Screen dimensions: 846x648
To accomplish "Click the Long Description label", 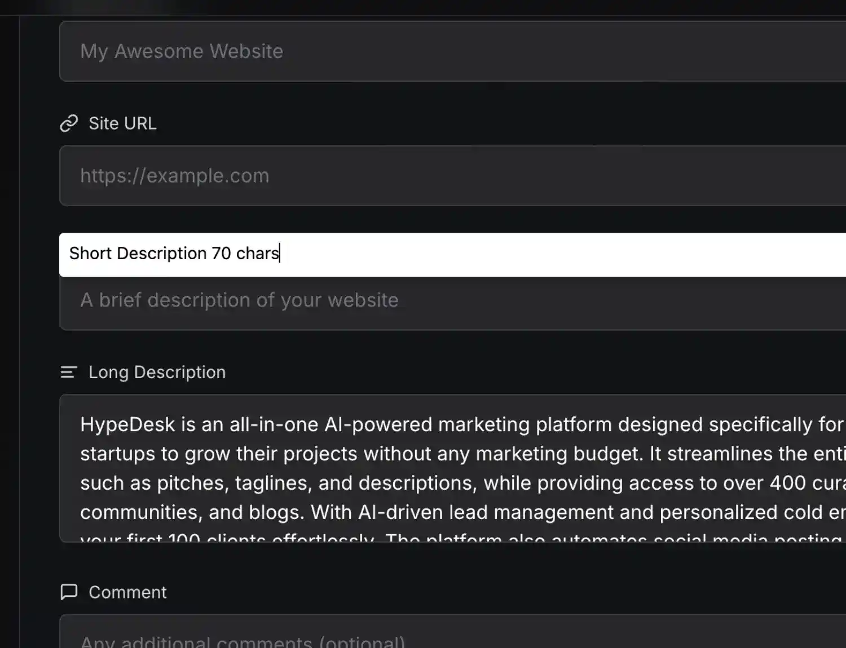I will (x=157, y=372).
